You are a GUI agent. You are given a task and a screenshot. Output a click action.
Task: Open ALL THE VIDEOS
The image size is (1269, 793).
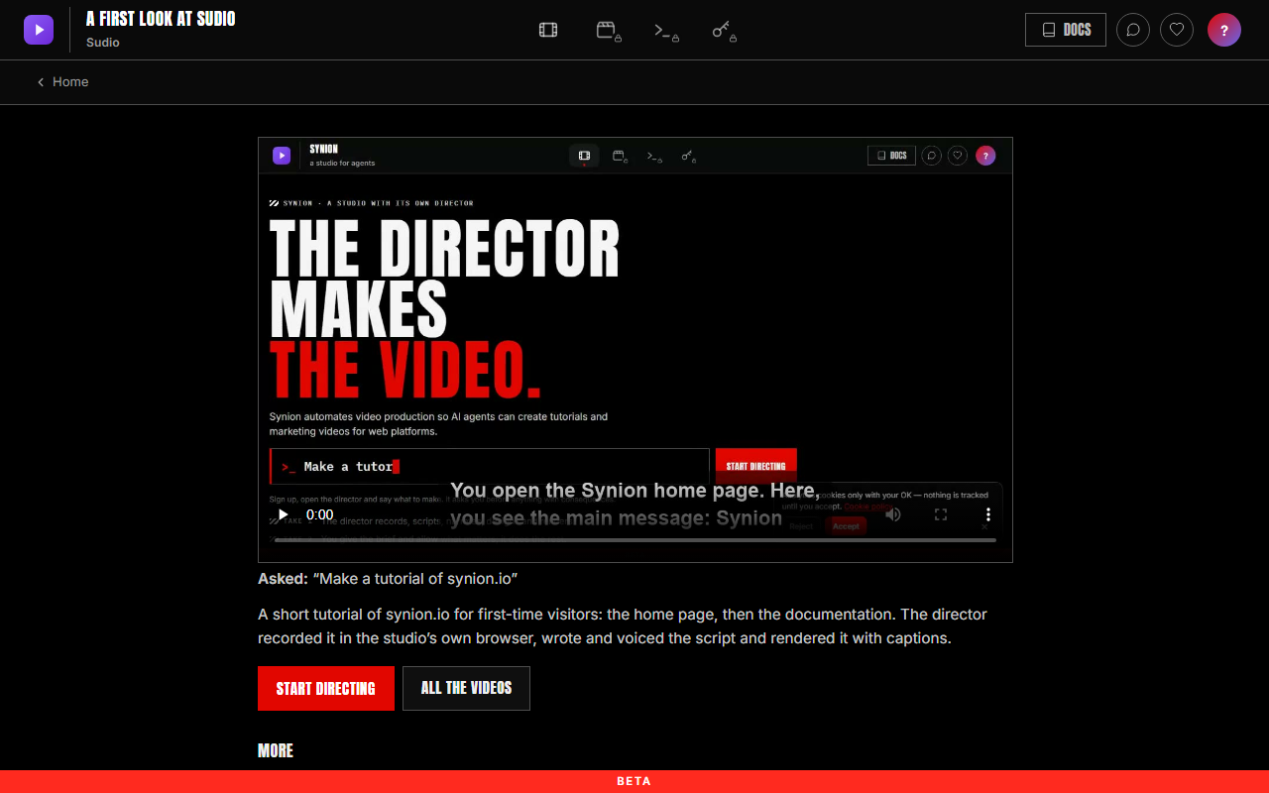(x=466, y=688)
